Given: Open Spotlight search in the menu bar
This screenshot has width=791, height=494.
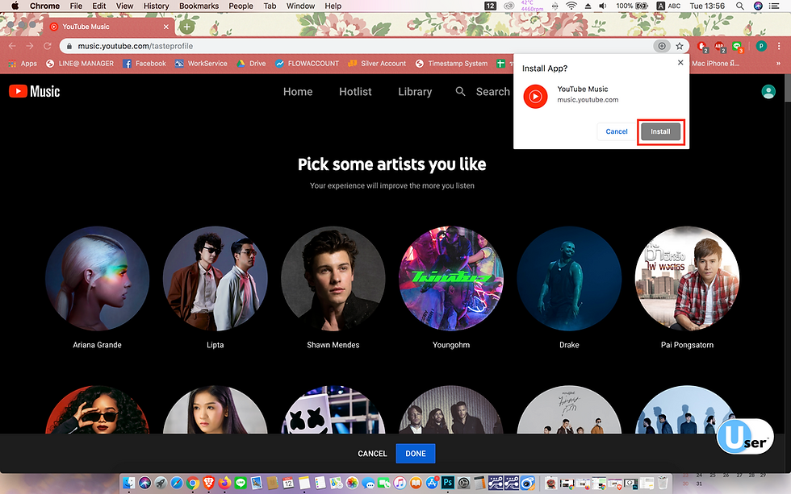Looking at the screenshot, I should pos(740,6).
